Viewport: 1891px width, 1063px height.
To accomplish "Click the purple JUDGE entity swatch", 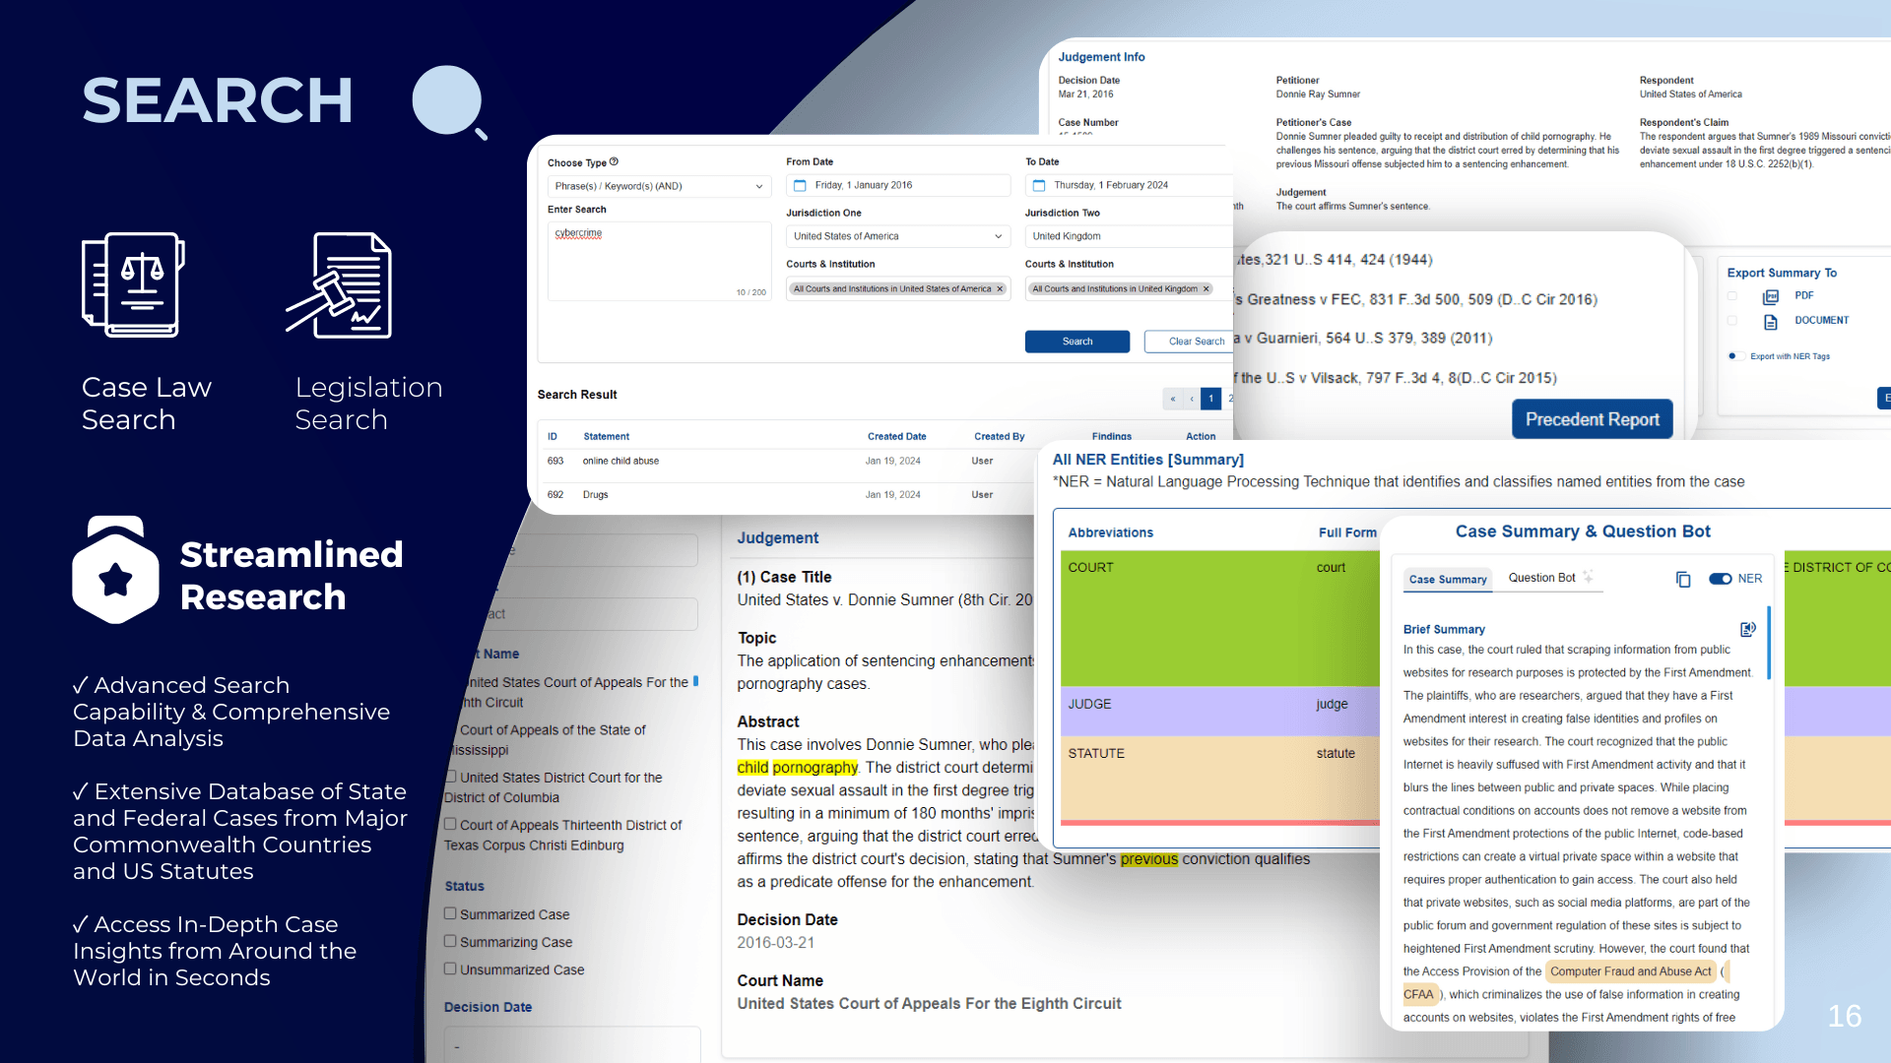I will tap(1220, 711).
